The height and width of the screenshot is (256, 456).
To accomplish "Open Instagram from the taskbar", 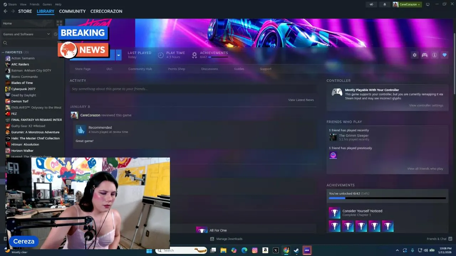I will (255, 250).
